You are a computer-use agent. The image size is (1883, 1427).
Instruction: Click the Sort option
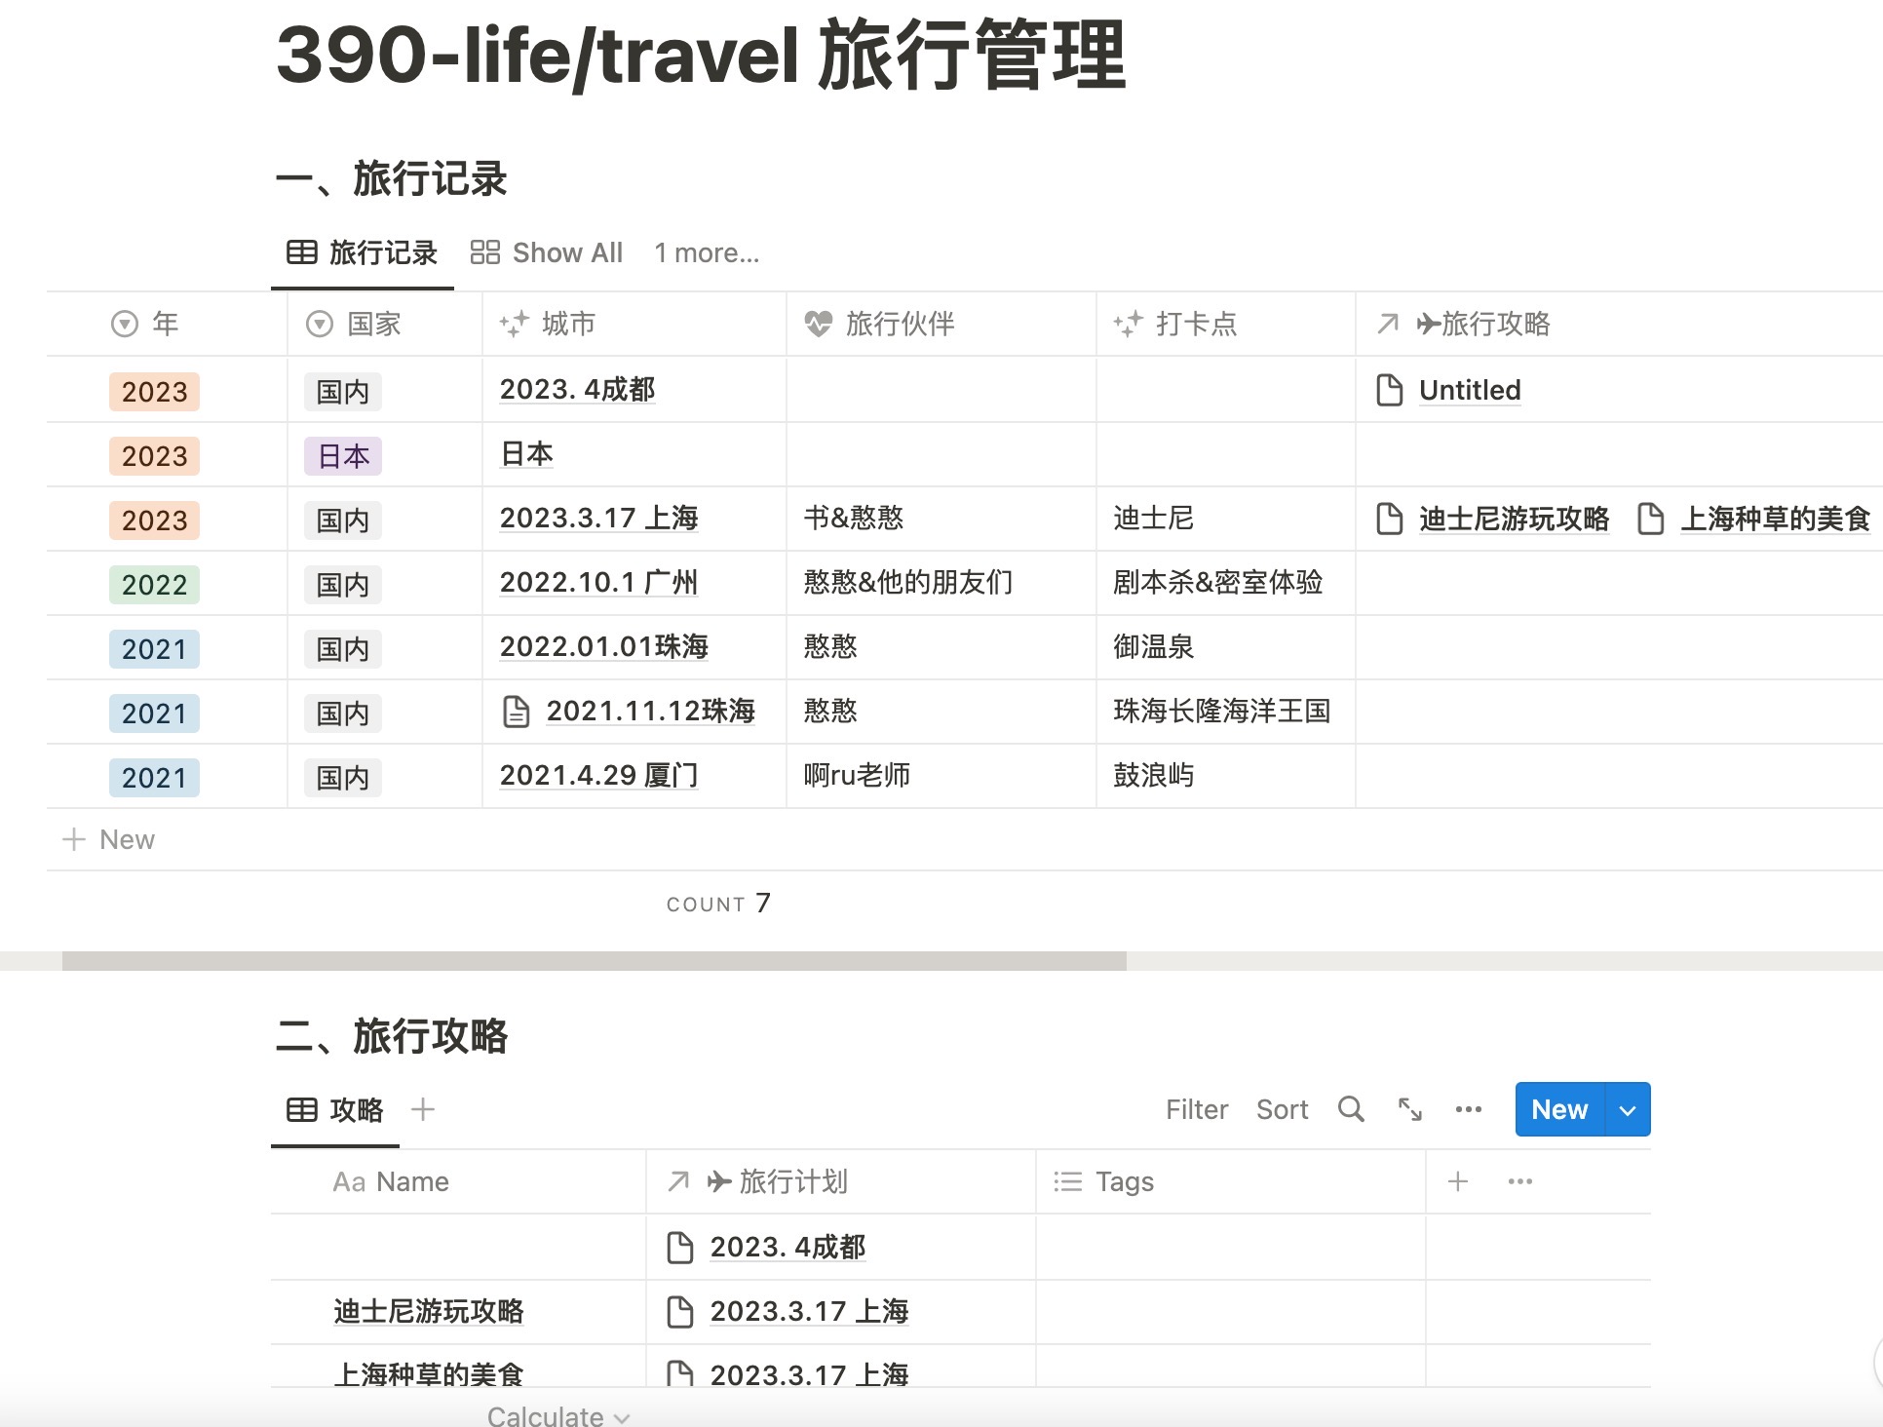(x=1282, y=1109)
